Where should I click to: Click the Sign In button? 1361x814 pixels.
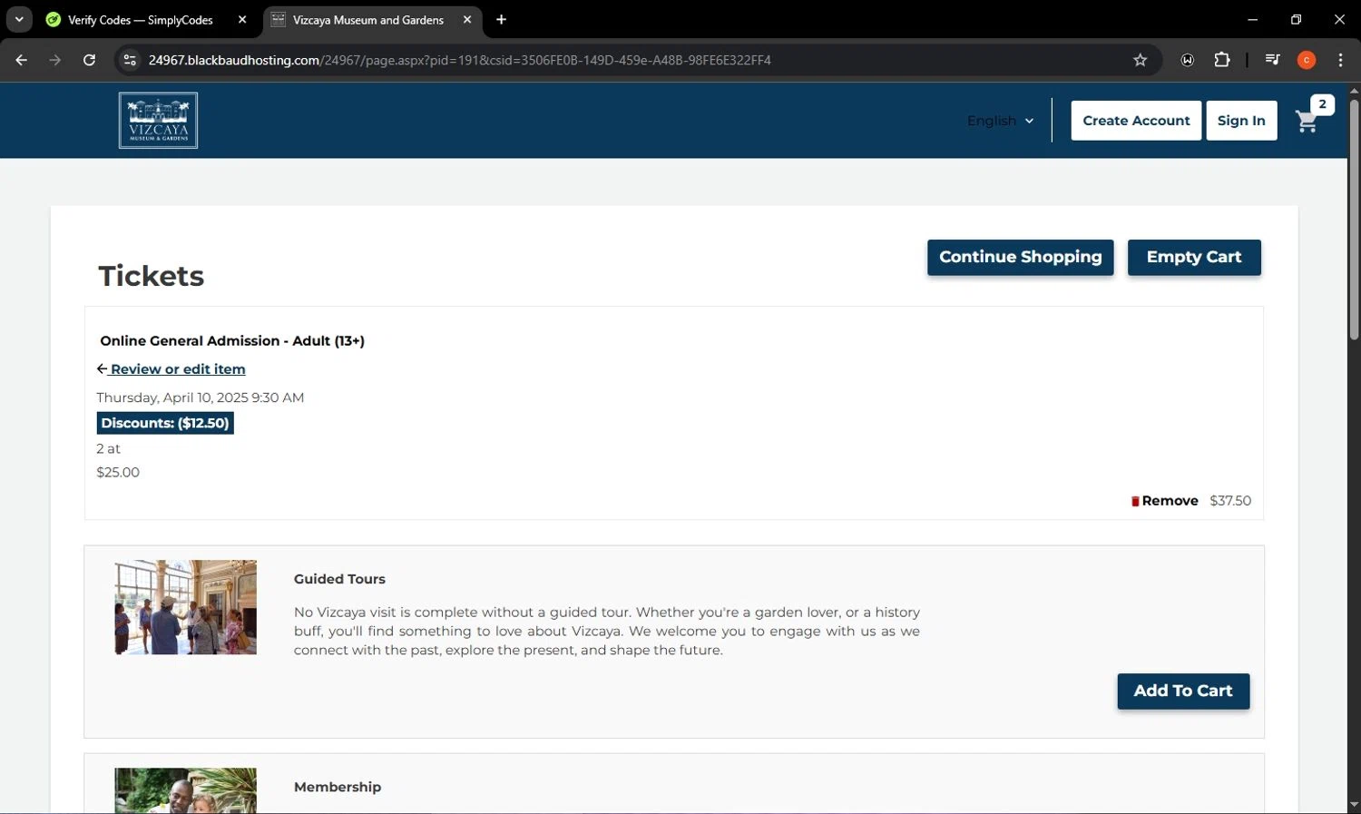[x=1241, y=121]
